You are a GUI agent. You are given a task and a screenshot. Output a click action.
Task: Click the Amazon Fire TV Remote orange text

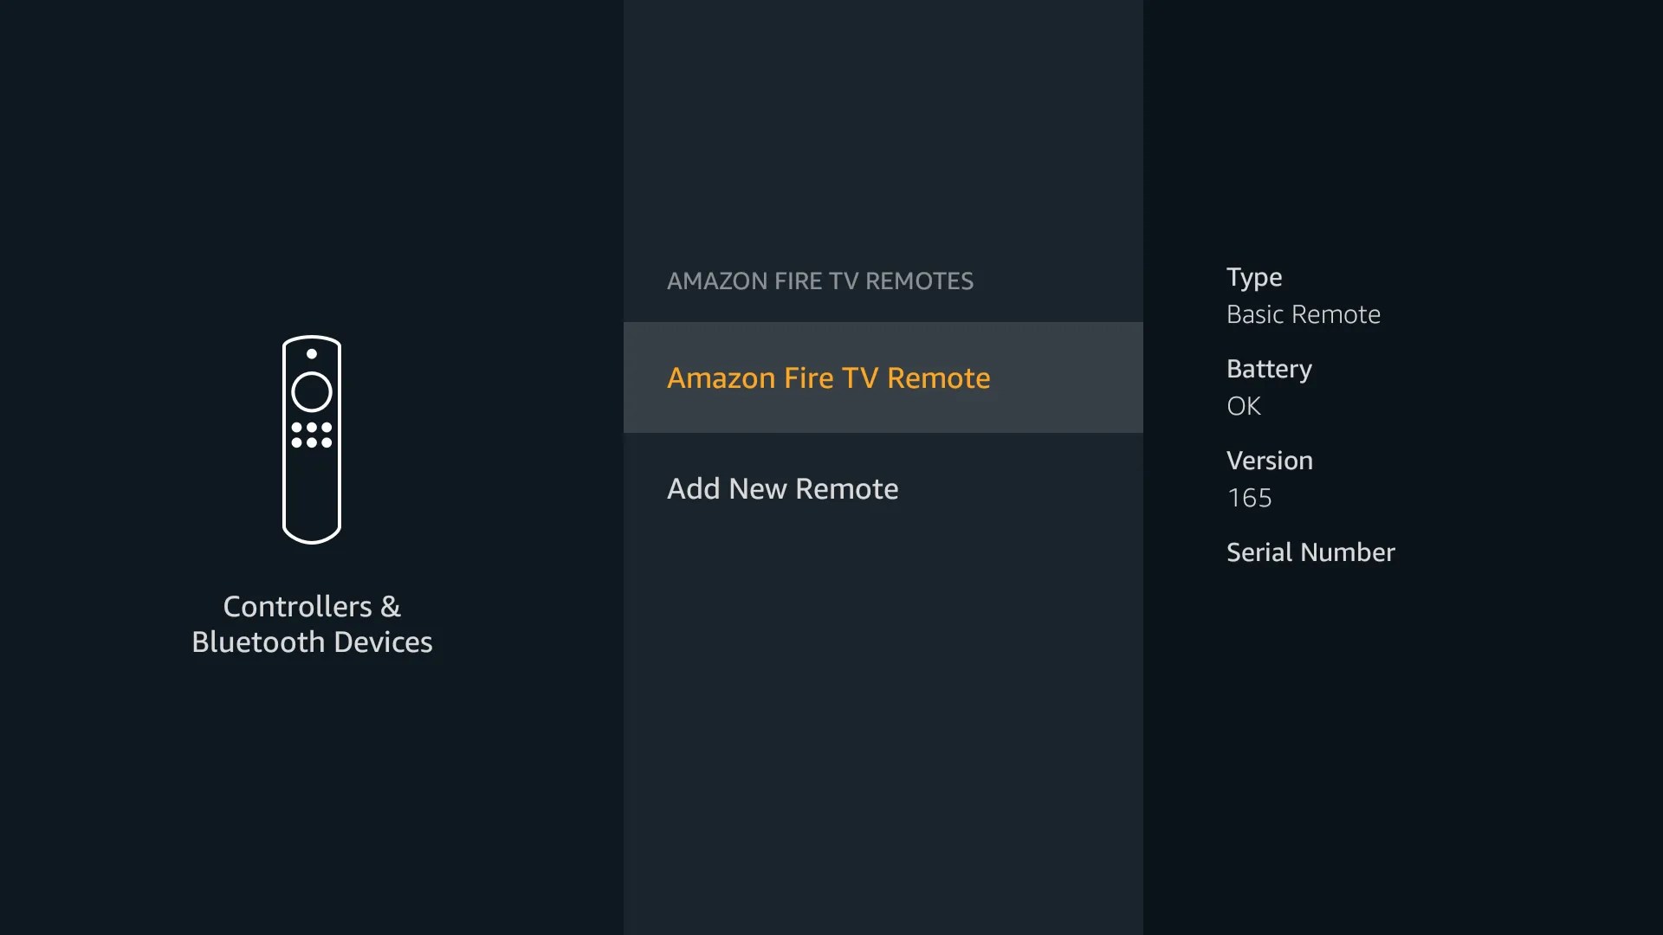coord(828,377)
